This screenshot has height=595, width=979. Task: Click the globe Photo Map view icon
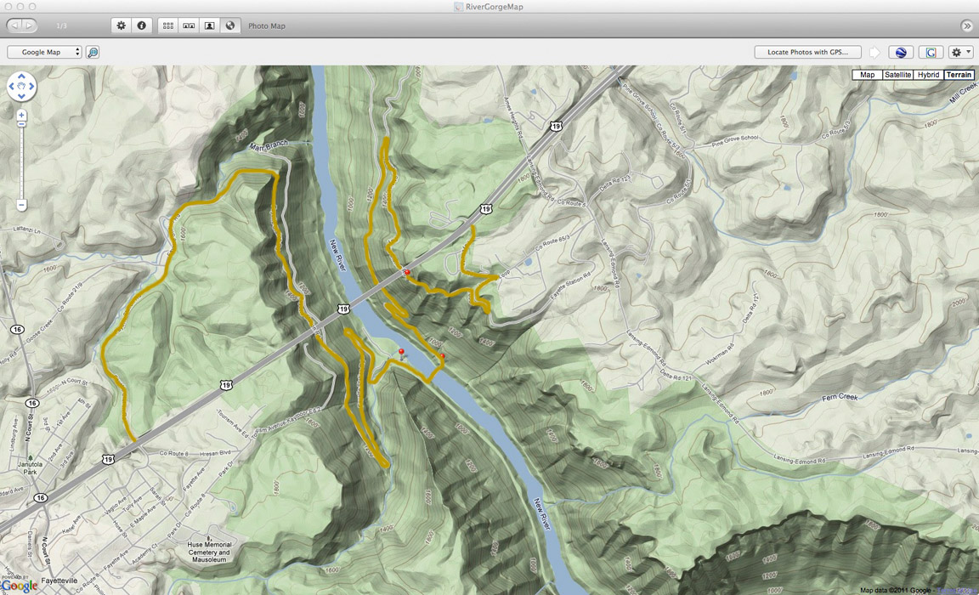coord(230,25)
